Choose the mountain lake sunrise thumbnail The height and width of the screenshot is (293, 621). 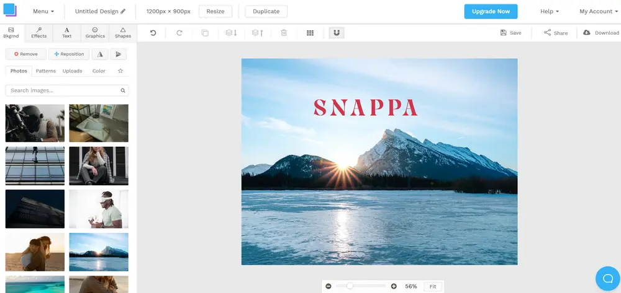point(99,252)
